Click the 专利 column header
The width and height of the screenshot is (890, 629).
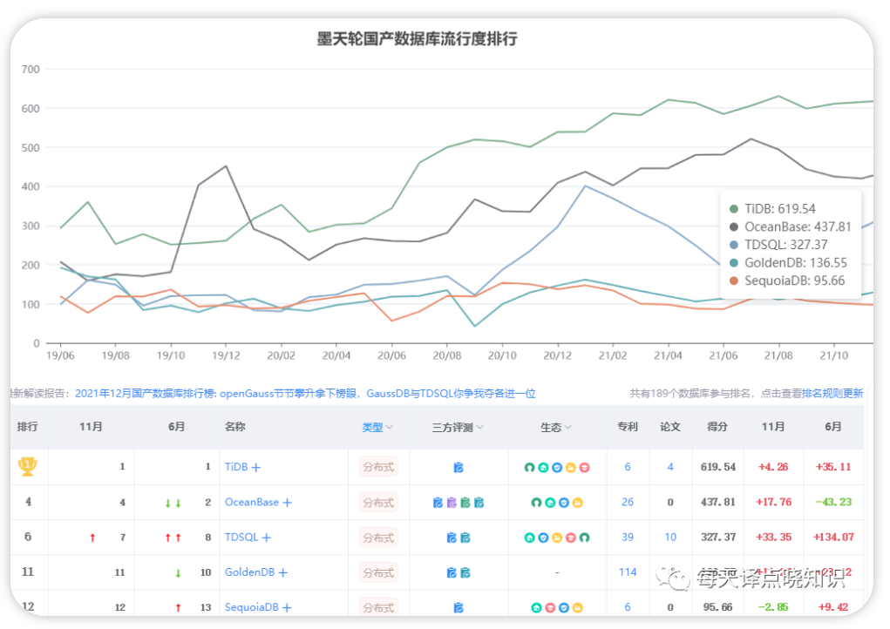(628, 427)
